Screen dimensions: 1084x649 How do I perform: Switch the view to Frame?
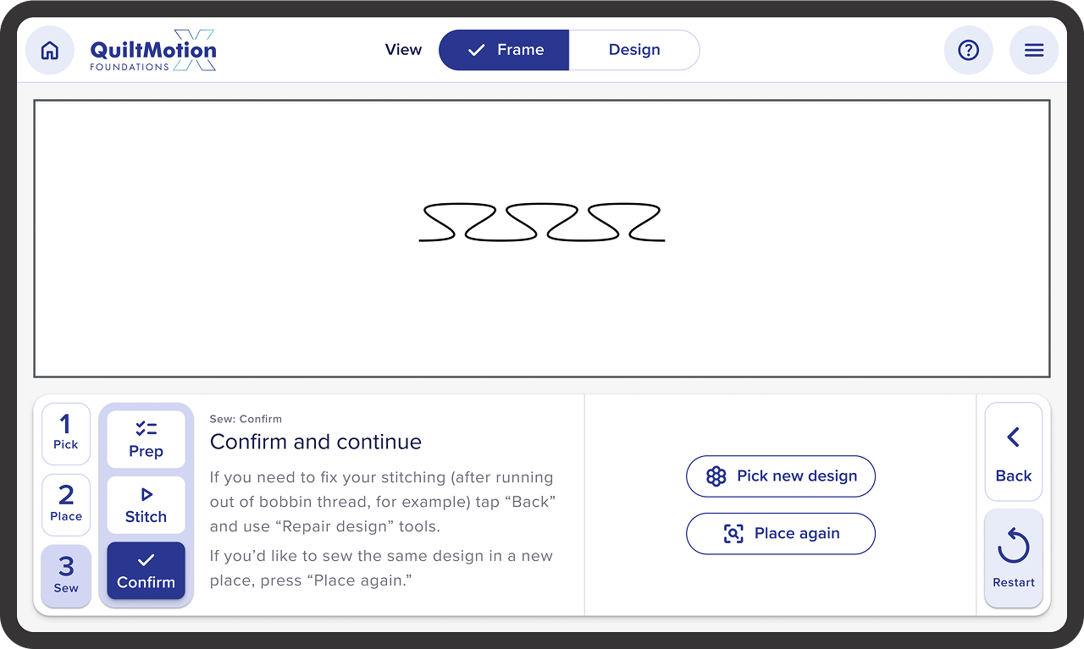504,50
